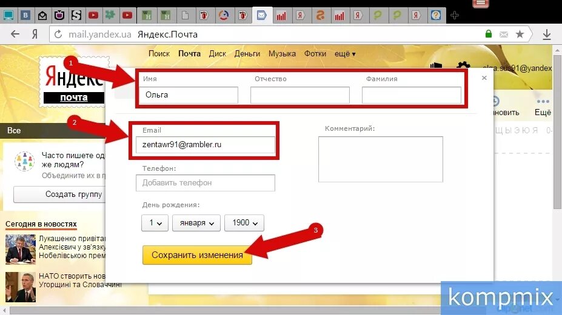Click the Yandex Я home button
The width and height of the screenshot is (562, 315).
[x=35, y=35]
